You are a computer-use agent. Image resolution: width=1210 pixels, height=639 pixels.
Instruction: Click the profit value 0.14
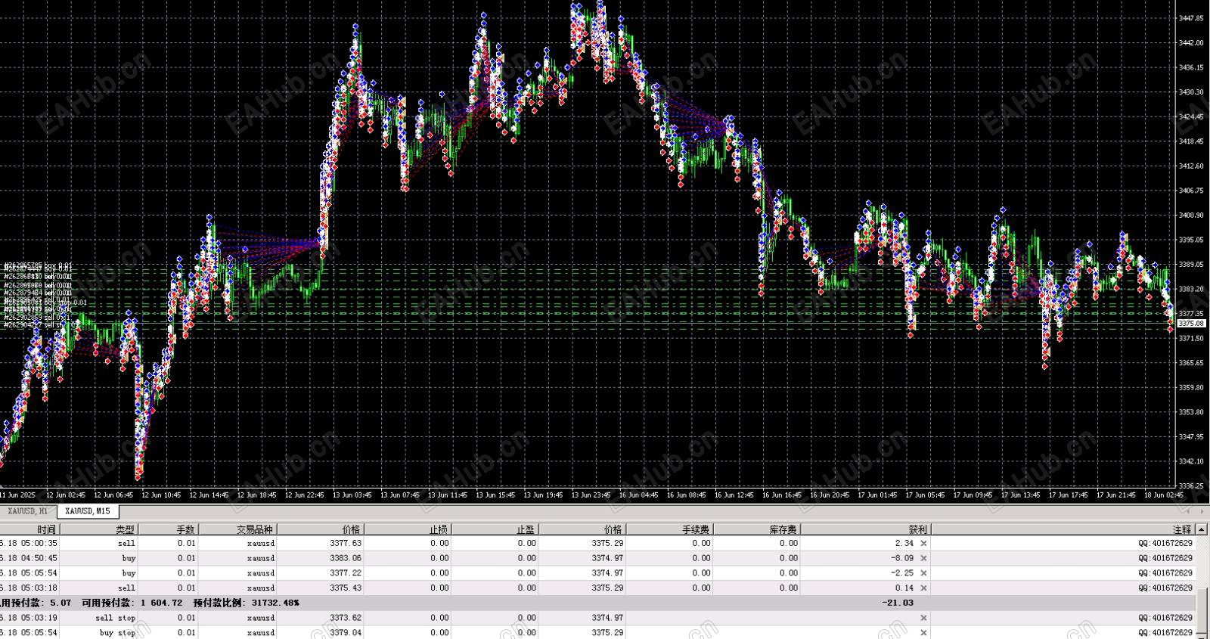(x=904, y=588)
